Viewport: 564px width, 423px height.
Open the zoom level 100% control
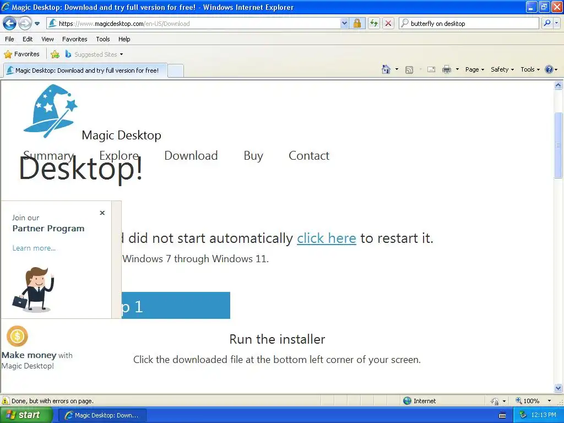coord(527,401)
